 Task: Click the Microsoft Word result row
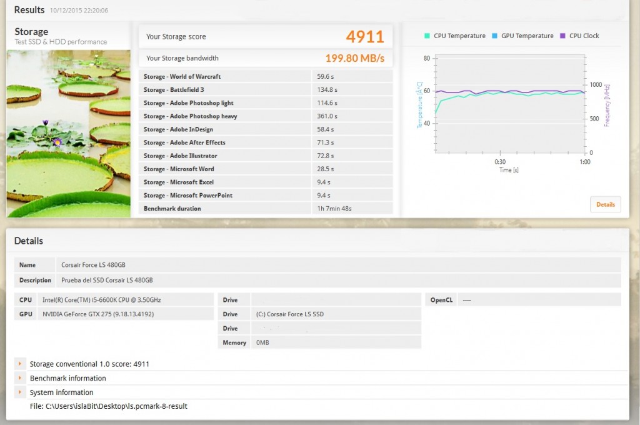266,169
